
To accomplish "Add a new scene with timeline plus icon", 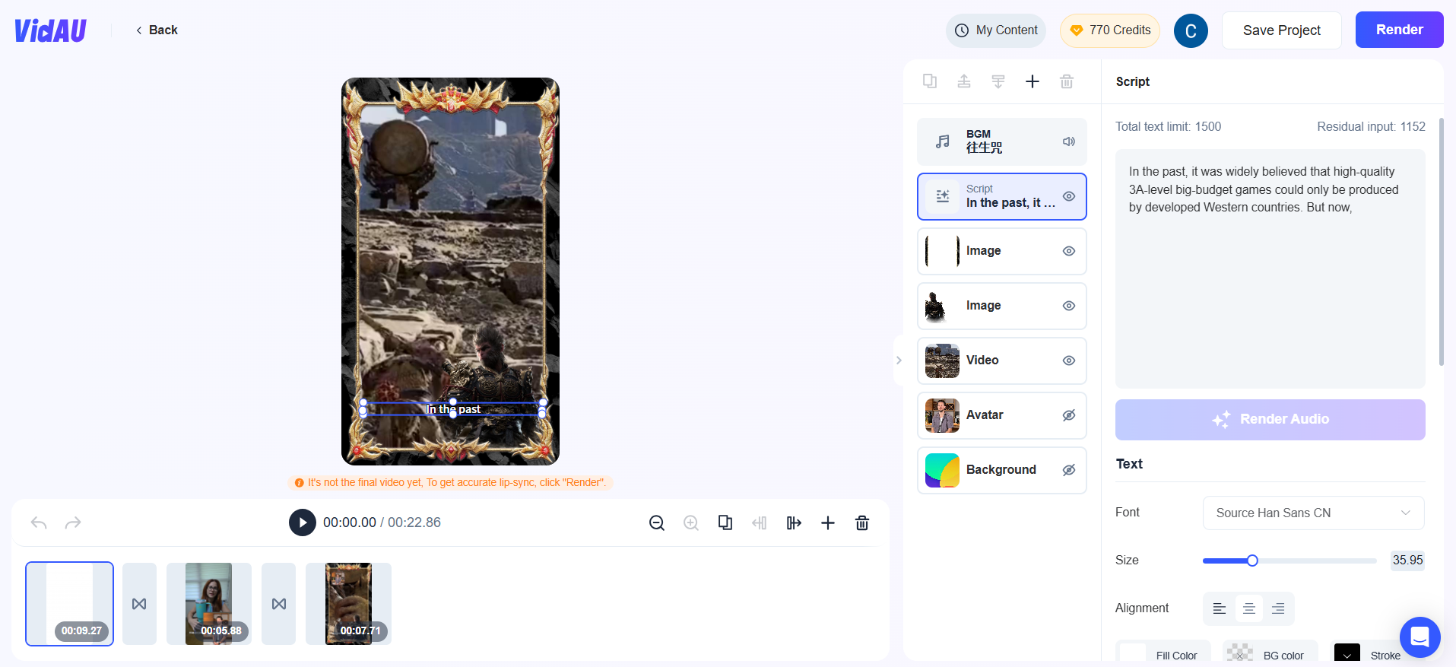I will pos(828,522).
